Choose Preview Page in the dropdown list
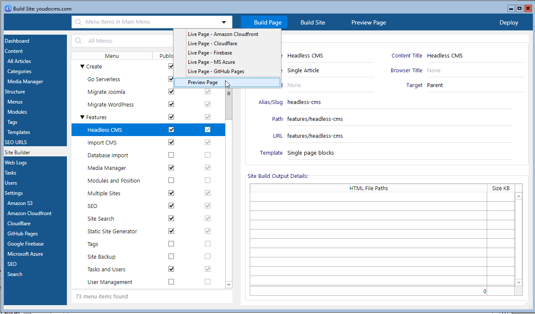 point(203,82)
